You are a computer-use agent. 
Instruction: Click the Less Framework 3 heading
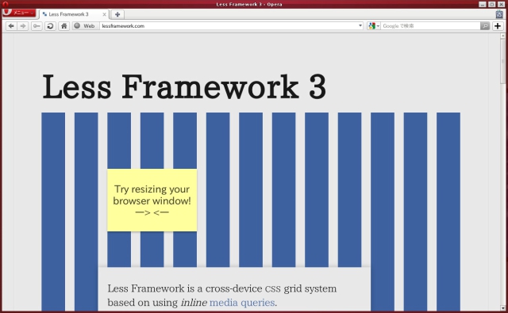click(x=184, y=86)
